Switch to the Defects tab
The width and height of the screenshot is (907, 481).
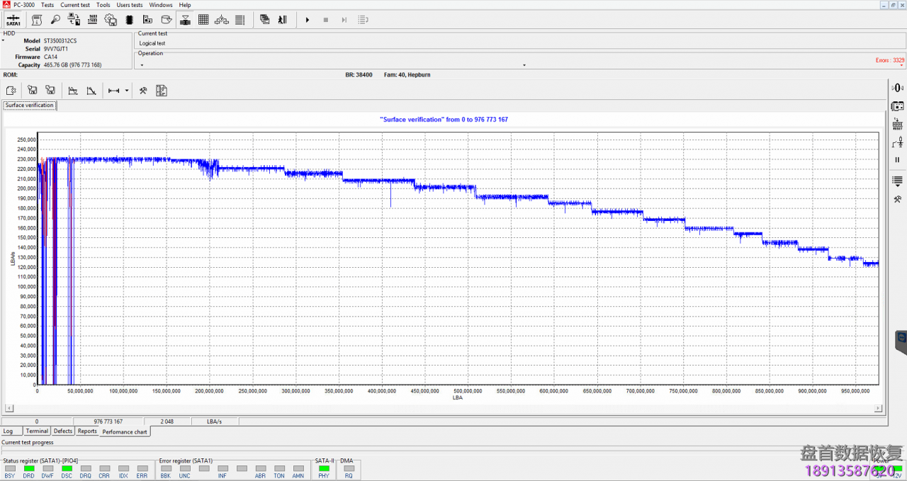63,431
